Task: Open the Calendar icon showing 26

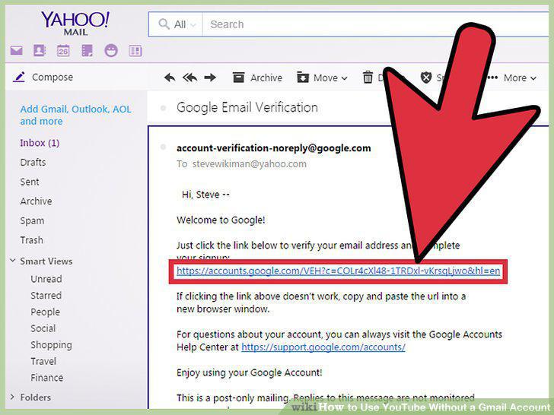Action: 63,51
